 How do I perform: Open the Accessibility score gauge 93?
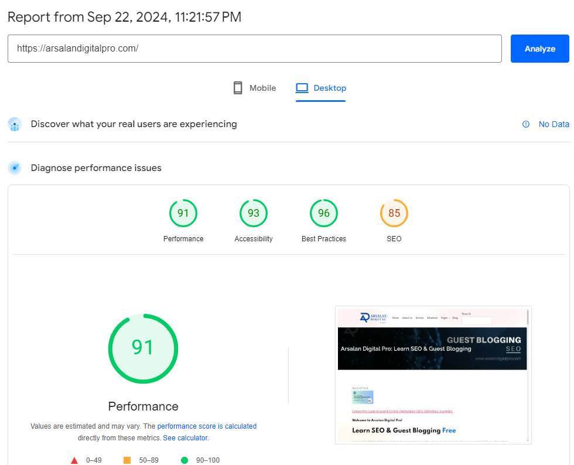coord(253,213)
